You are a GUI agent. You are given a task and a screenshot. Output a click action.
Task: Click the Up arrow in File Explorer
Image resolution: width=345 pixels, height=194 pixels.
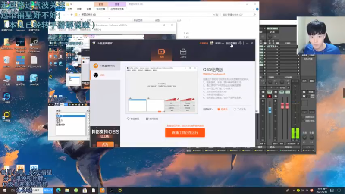72,15
